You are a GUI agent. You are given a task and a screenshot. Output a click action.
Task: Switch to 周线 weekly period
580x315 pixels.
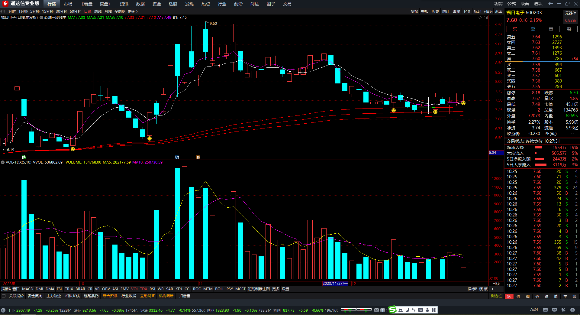point(98,11)
